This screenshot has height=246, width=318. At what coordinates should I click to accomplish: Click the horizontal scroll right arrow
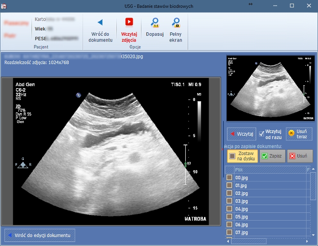[x=307, y=241]
